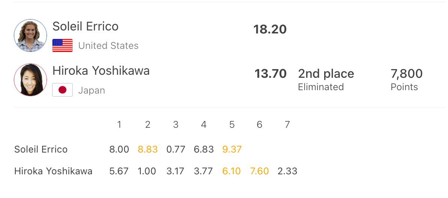This screenshot has height=198, width=448.
Task: Click Hiroka Yoshikawa's highlighted 6.10 wave score
Action: pos(232,171)
